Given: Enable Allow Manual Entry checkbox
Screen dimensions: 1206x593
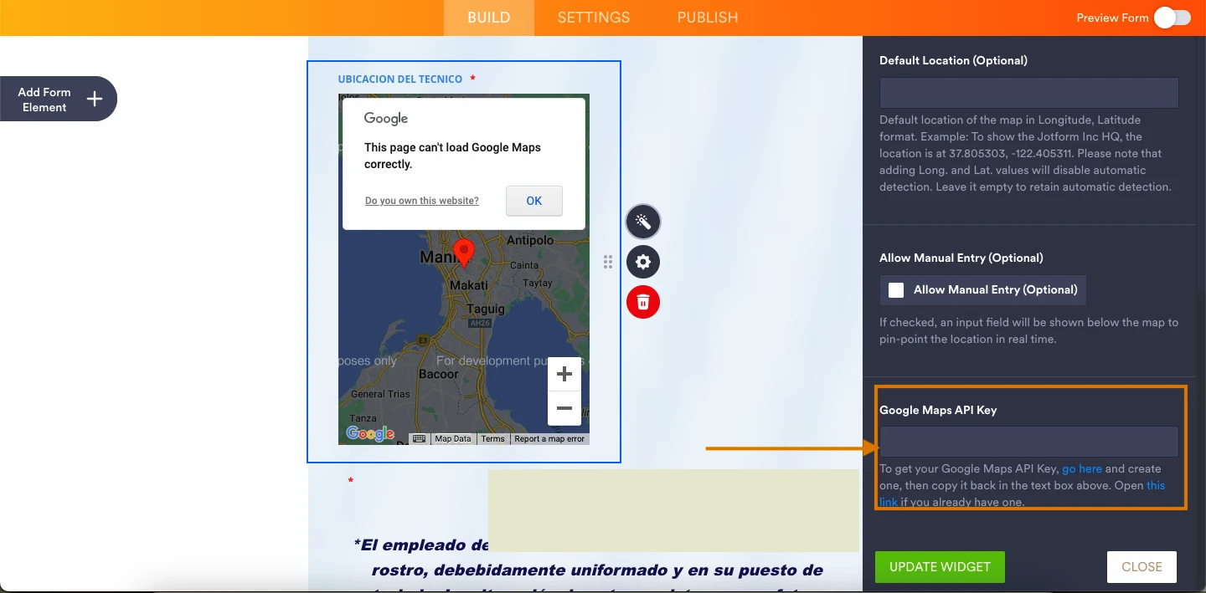Looking at the screenshot, I should click(x=896, y=290).
